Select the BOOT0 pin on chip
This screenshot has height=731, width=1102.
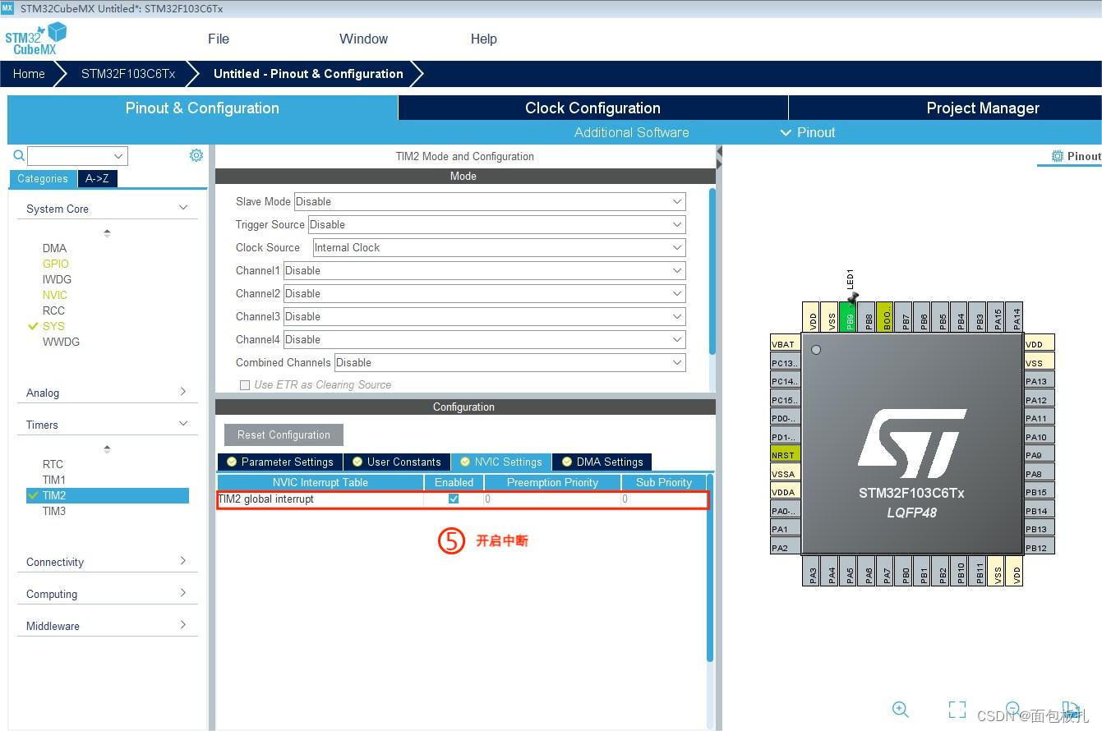pyautogui.click(x=886, y=317)
